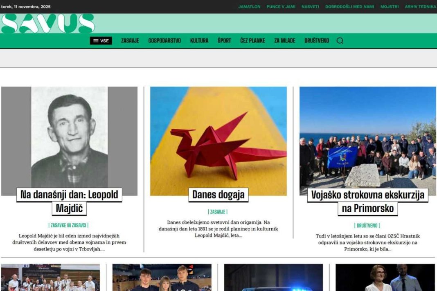Visit the Nasveti top bar link

(x=310, y=7)
